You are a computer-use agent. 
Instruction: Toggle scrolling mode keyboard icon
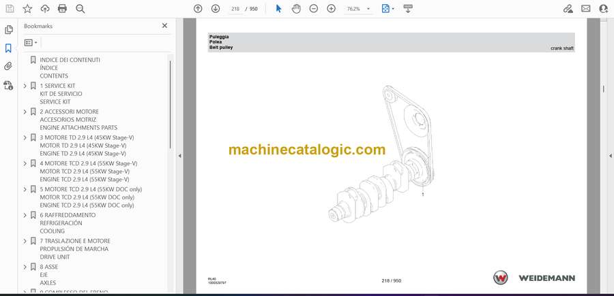tap(408, 9)
